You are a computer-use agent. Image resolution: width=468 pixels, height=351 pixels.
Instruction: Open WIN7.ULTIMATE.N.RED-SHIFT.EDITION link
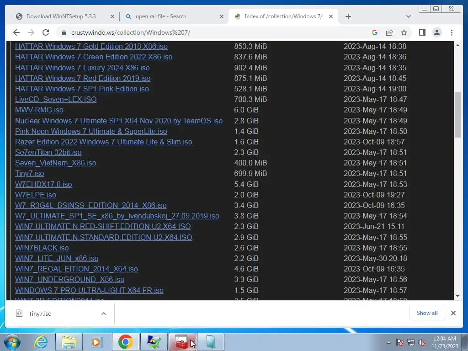point(103,226)
